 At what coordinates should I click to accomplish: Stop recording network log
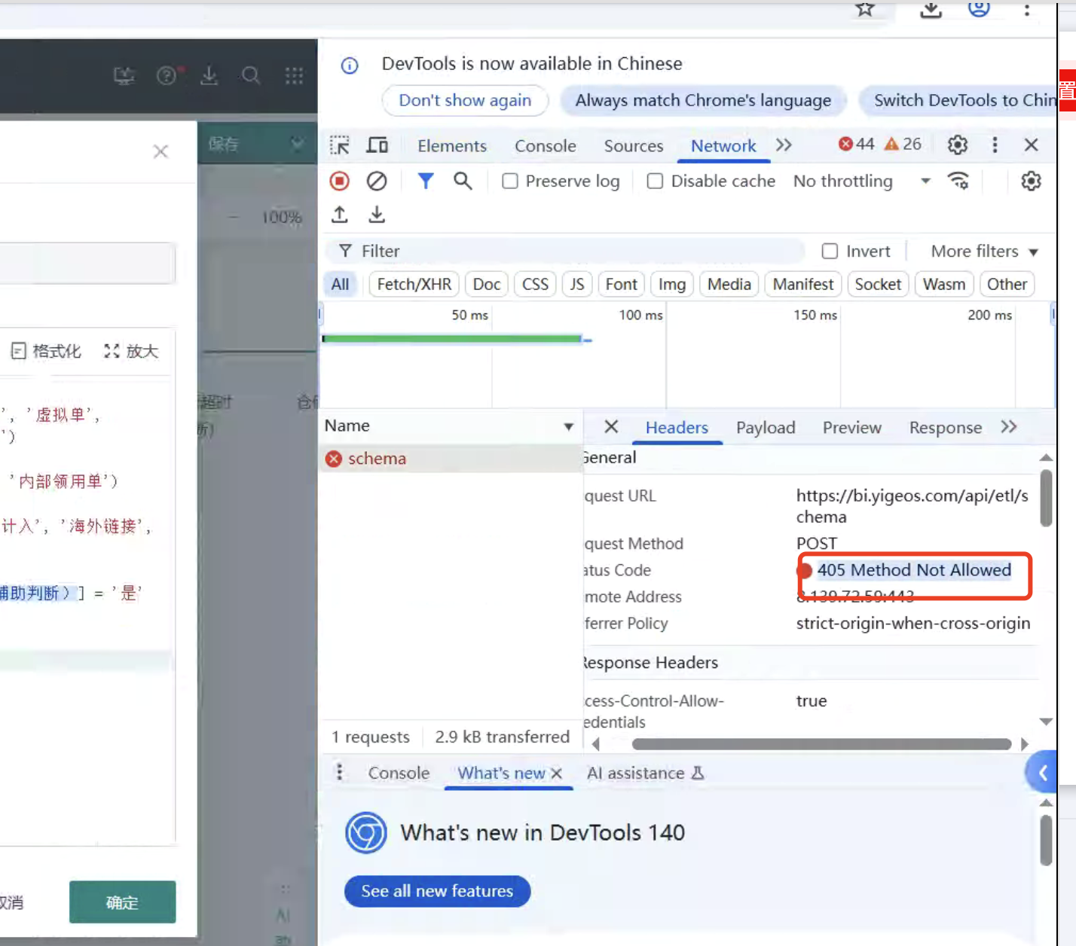[x=340, y=181]
